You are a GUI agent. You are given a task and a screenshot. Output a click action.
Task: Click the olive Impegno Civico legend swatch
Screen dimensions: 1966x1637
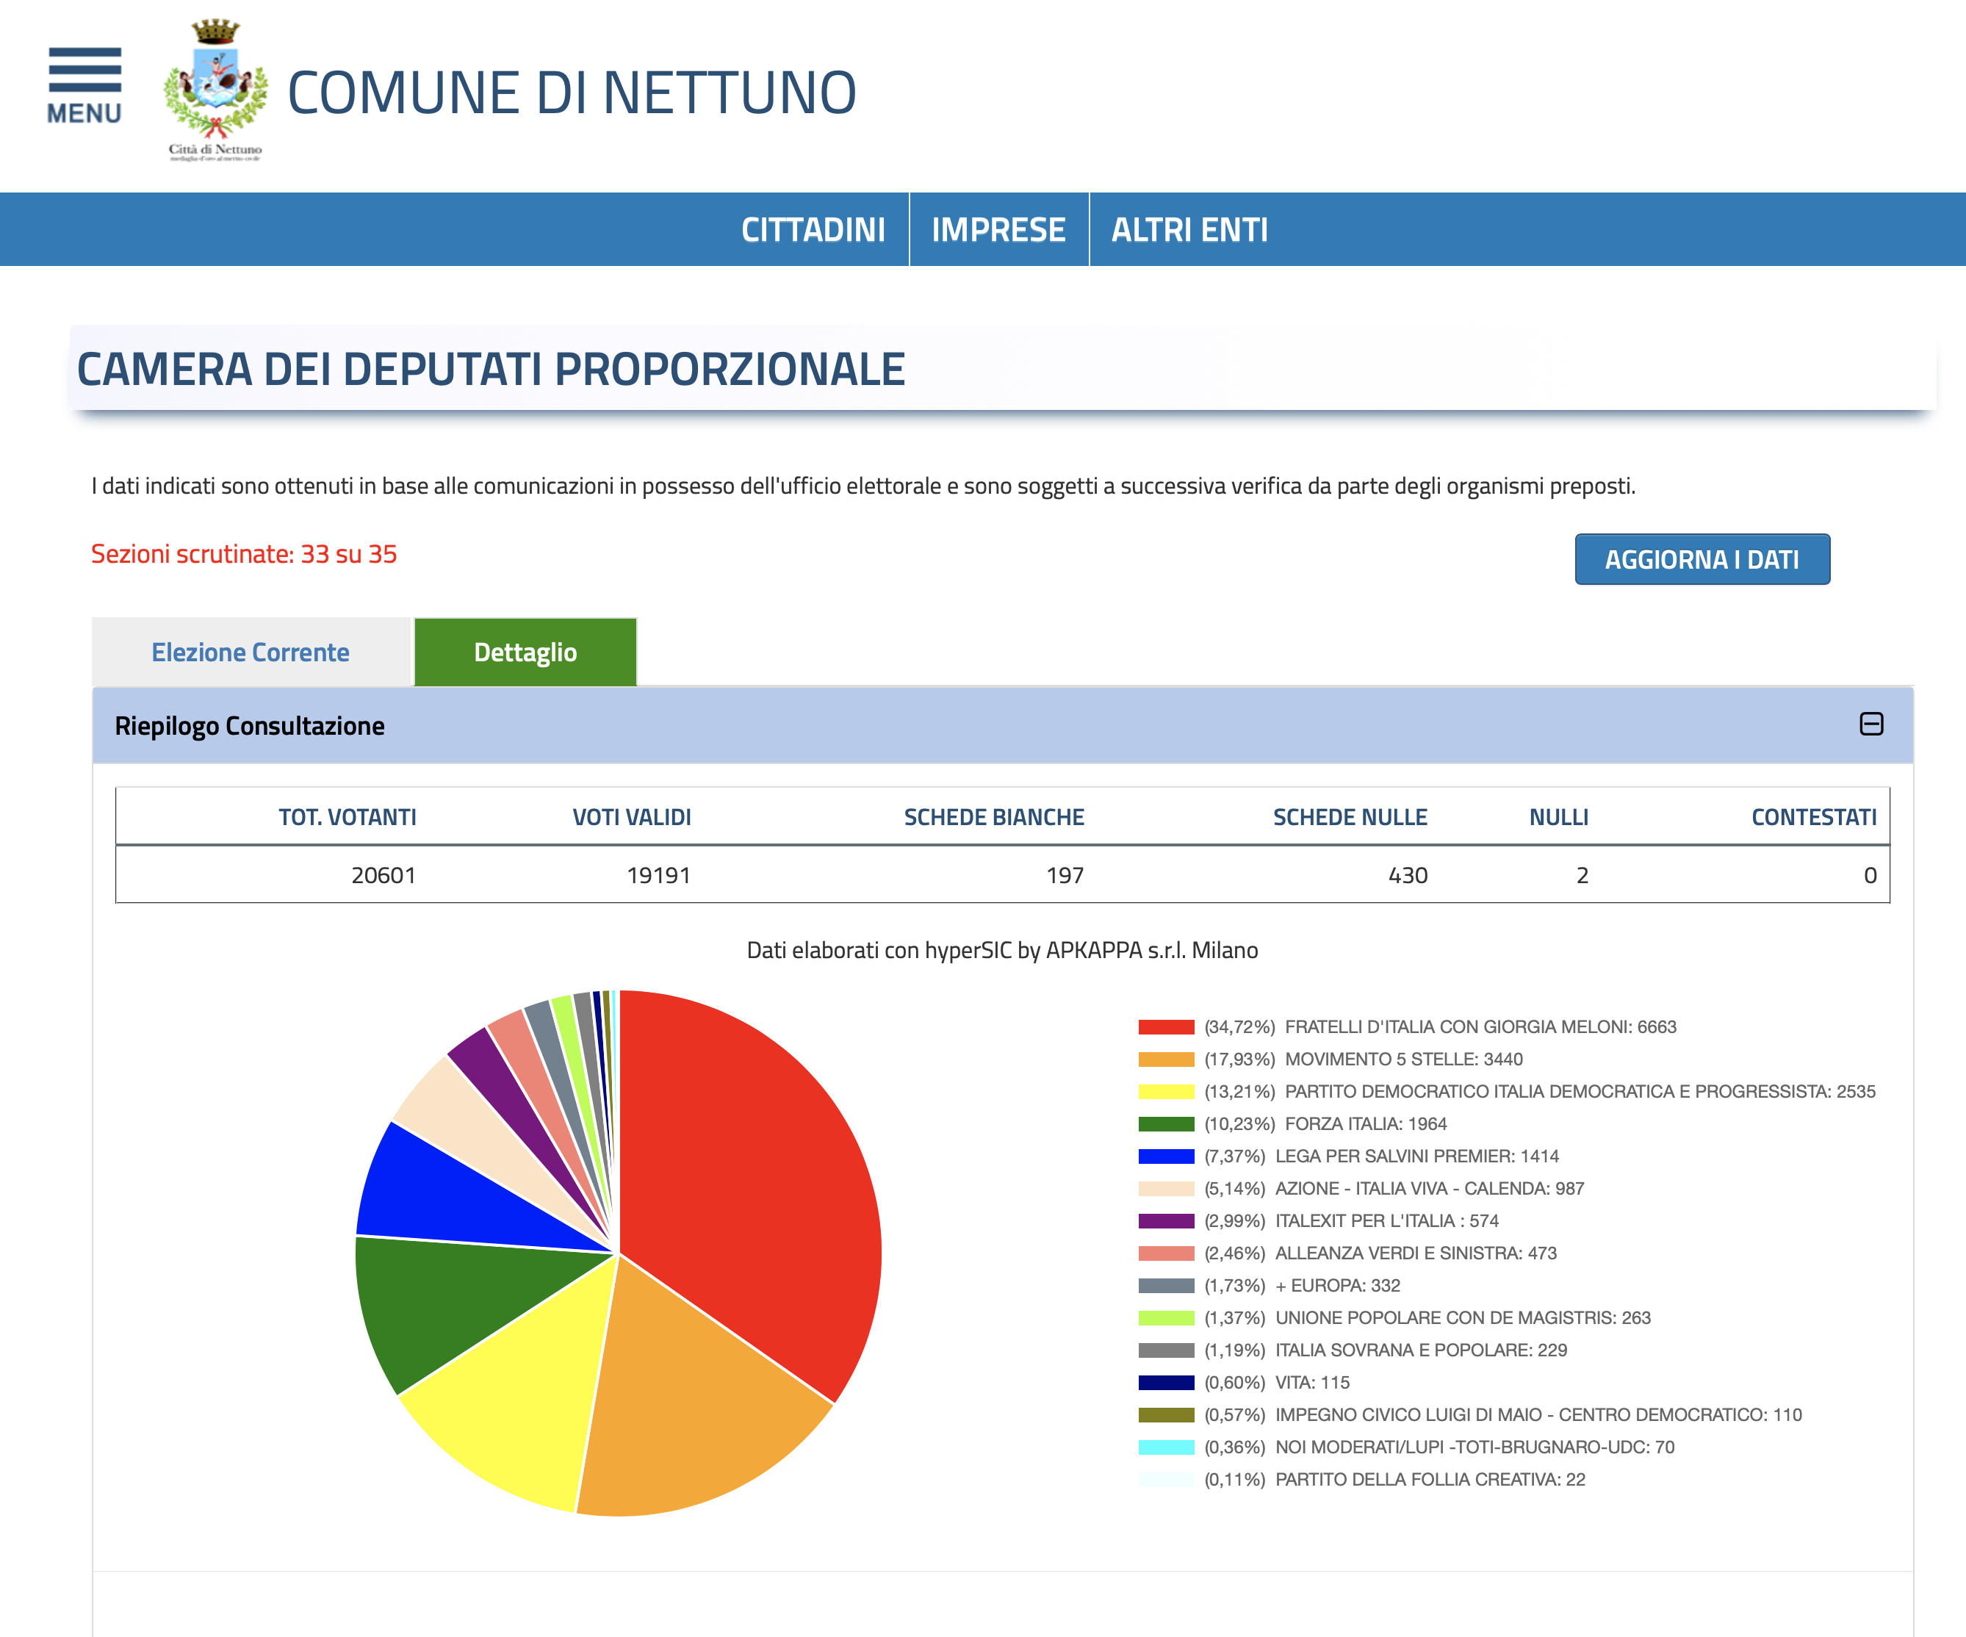[1165, 1414]
